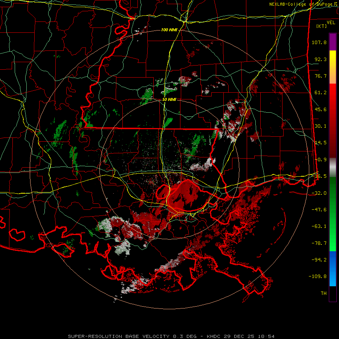339x339 pixels.
Task: Click the 100 NMI range ring label
Action: pyautogui.click(x=169, y=30)
